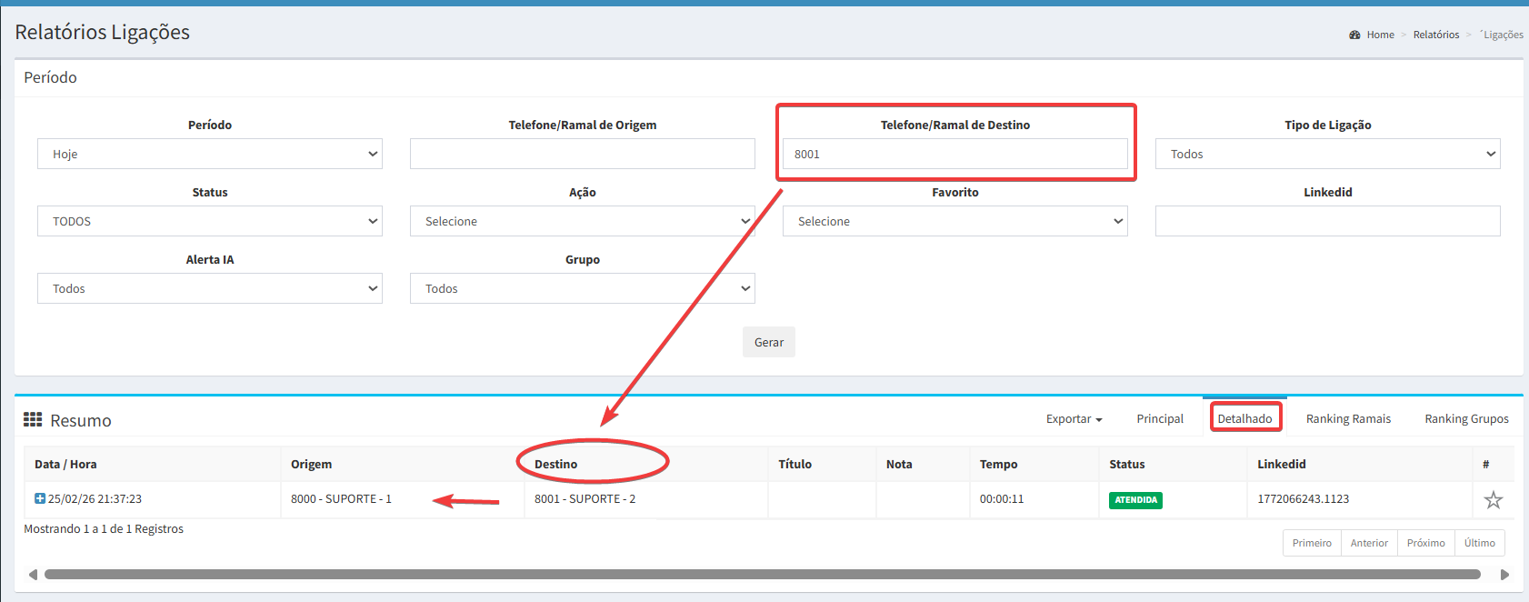Expand the Alerta IA dropdown
This screenshot has height=602, width=1529.
point(209,288)
